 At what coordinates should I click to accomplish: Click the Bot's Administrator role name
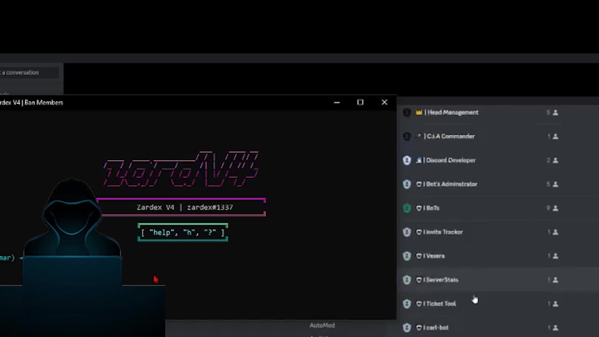[x=450, y=184]
